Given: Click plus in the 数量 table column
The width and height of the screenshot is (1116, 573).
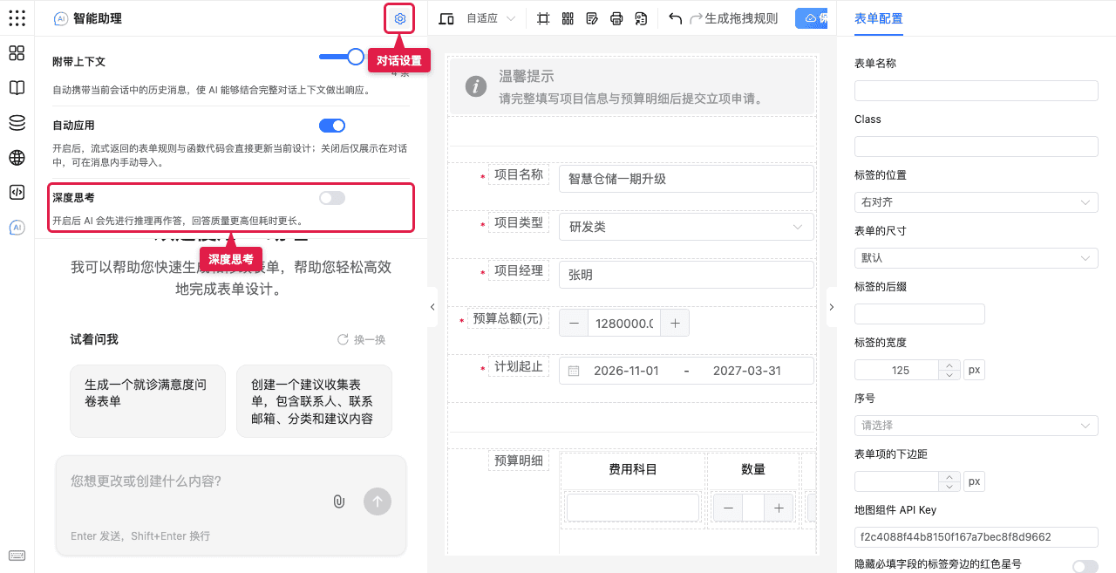Looking at the screenshot, I should [x=779, y=508].
